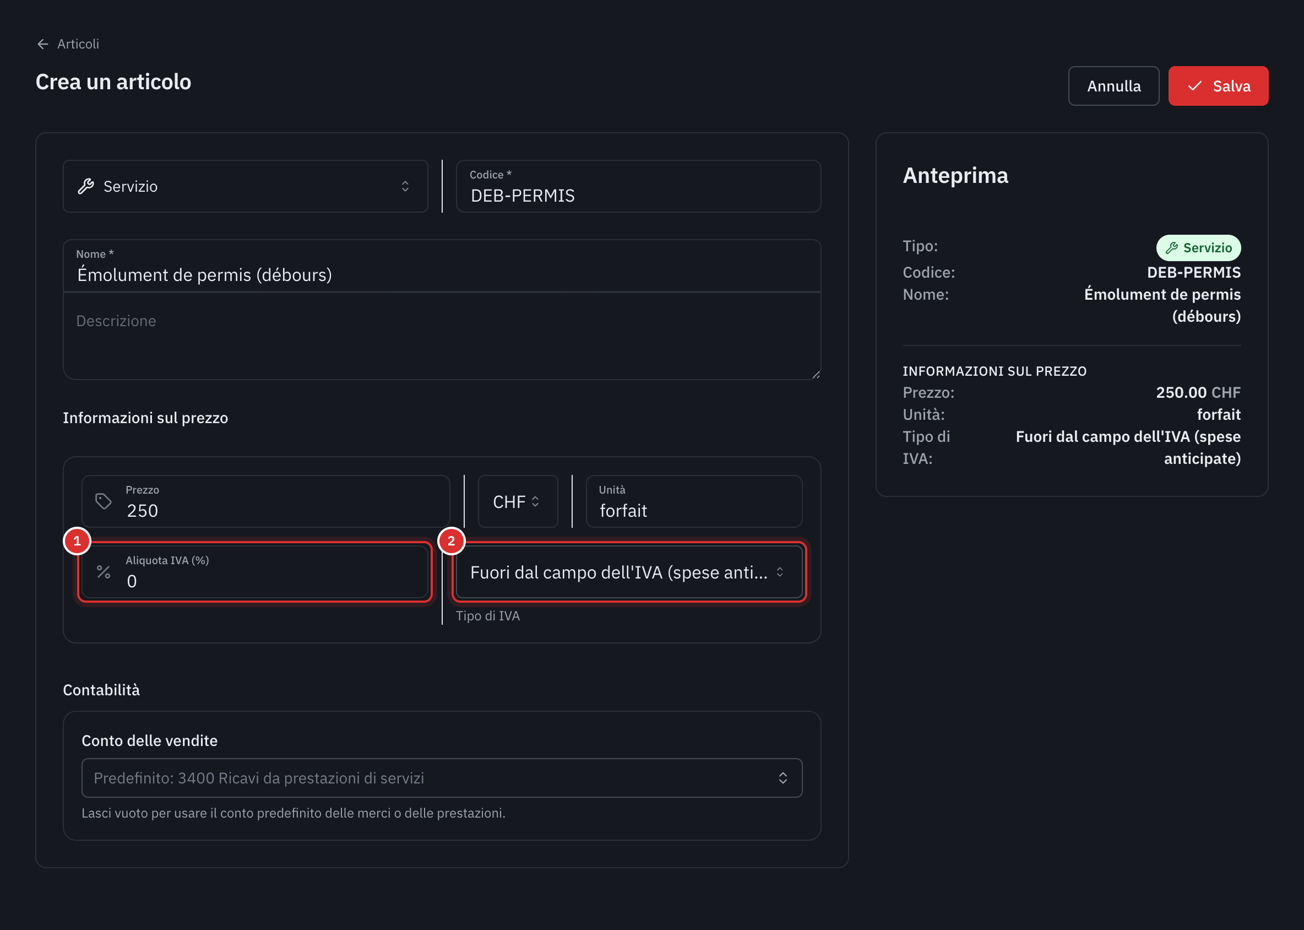Click the wrench icon in Servizio selector
1304x930 pixels.
click(86, 186)
